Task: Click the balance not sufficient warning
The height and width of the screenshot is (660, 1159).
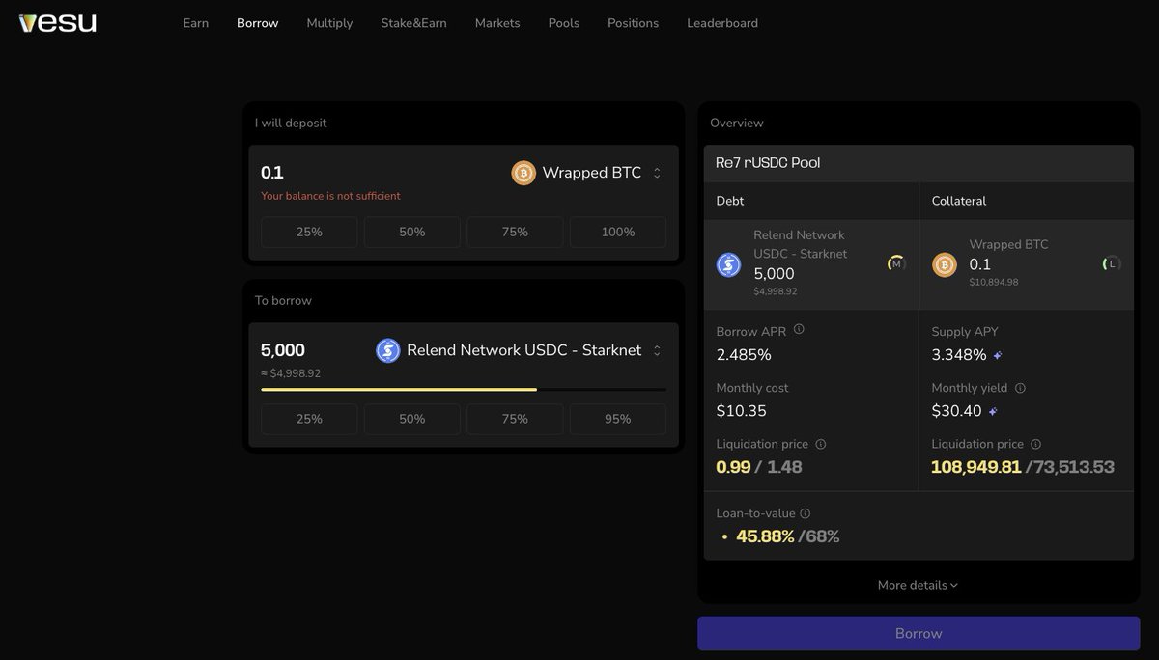Action: [330, 196]
